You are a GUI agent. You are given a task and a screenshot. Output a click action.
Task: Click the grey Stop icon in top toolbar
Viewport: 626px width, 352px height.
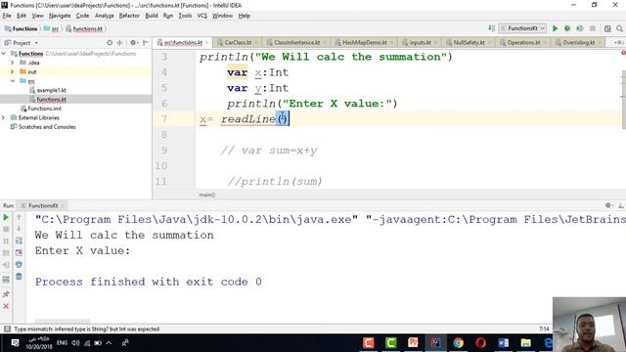[593, 28]
